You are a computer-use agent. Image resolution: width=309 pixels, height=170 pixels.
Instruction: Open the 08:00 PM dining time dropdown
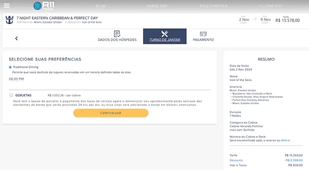pyautogui.click(x=16, y=79)
